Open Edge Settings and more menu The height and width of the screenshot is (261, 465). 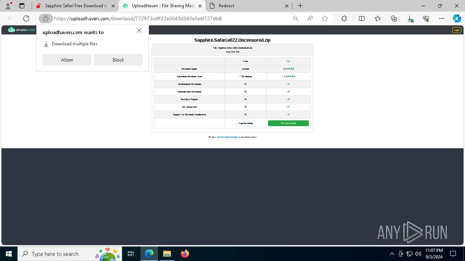coord(442,18)
